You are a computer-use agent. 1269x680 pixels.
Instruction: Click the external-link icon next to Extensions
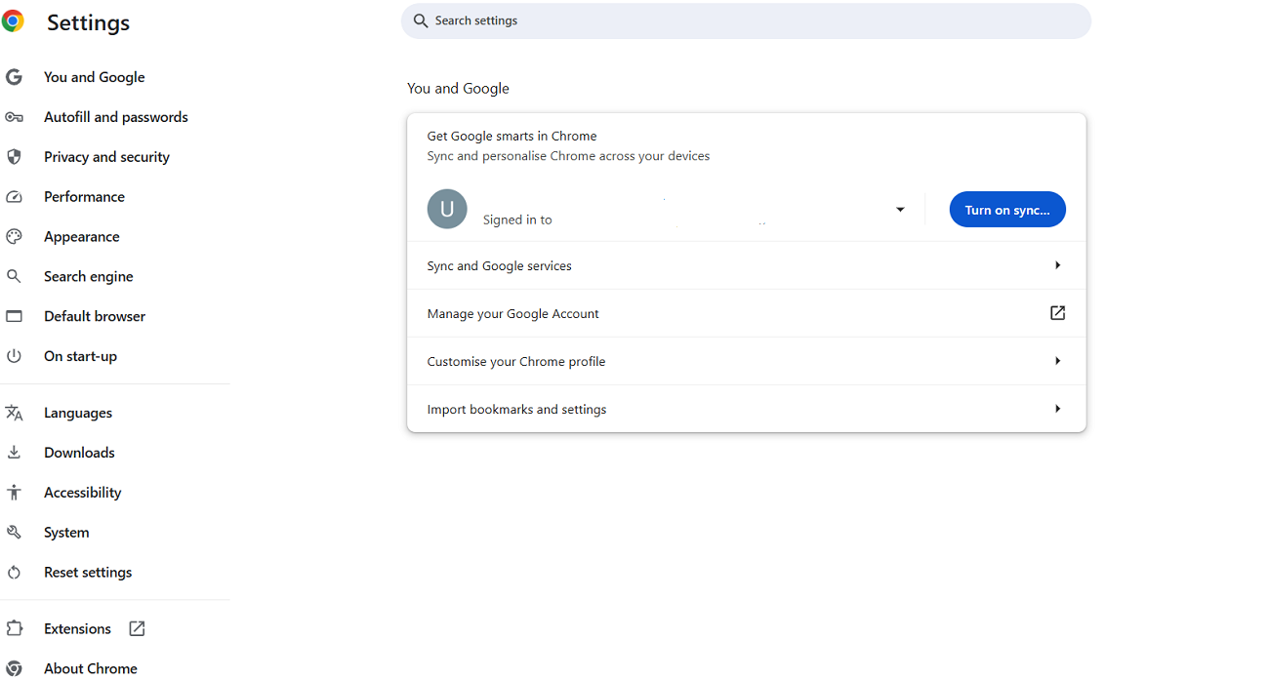click(x=137, y=629)
